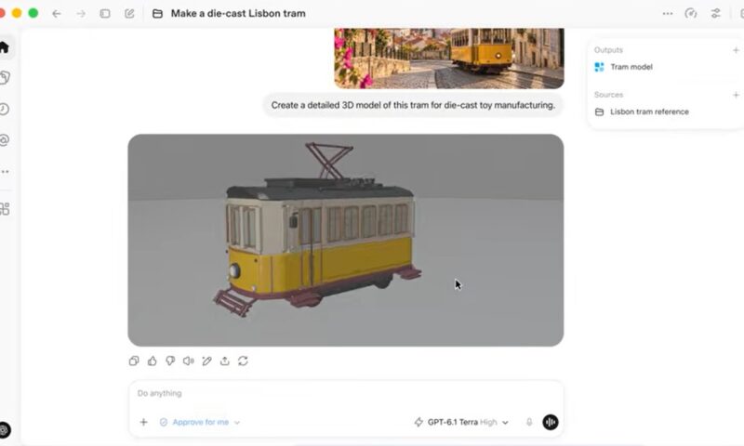744x446 pixels.
Task: Start voice mode with black waveform button
Action: tap(551, 422)
